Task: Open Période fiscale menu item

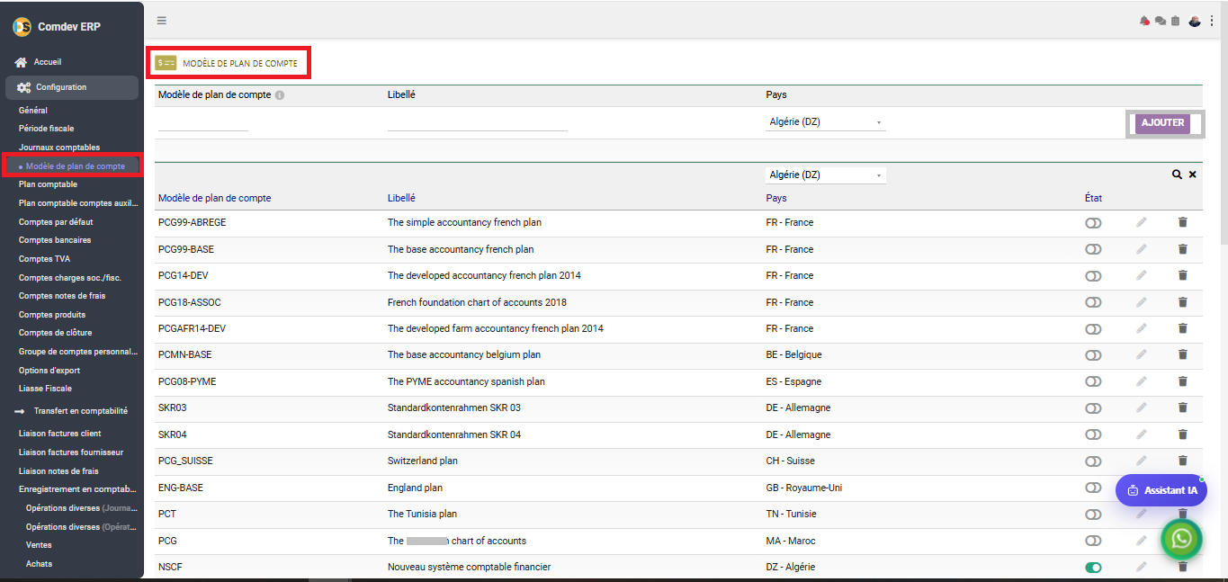Action: [47, 129]
